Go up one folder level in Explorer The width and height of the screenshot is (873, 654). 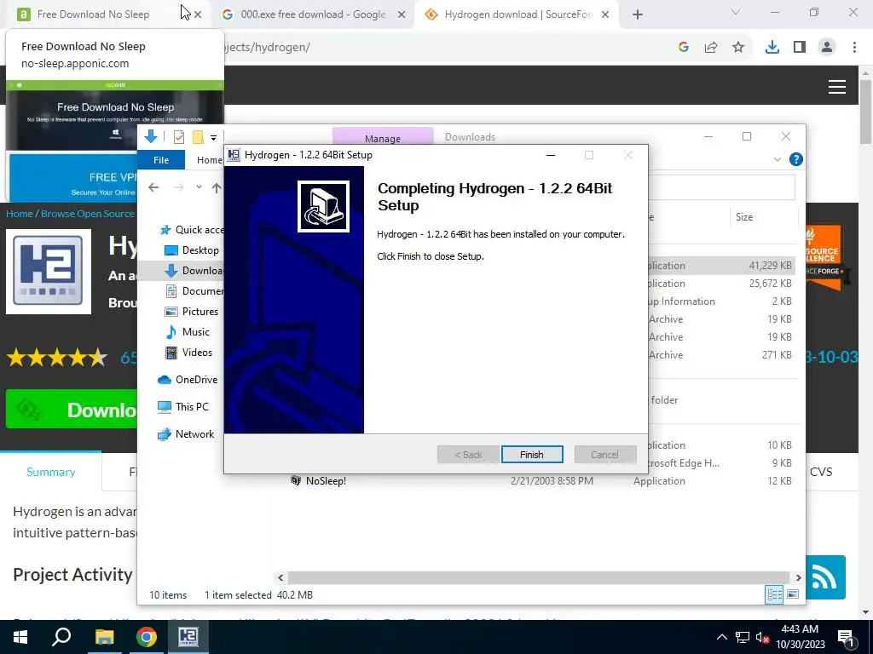point(217,187)
